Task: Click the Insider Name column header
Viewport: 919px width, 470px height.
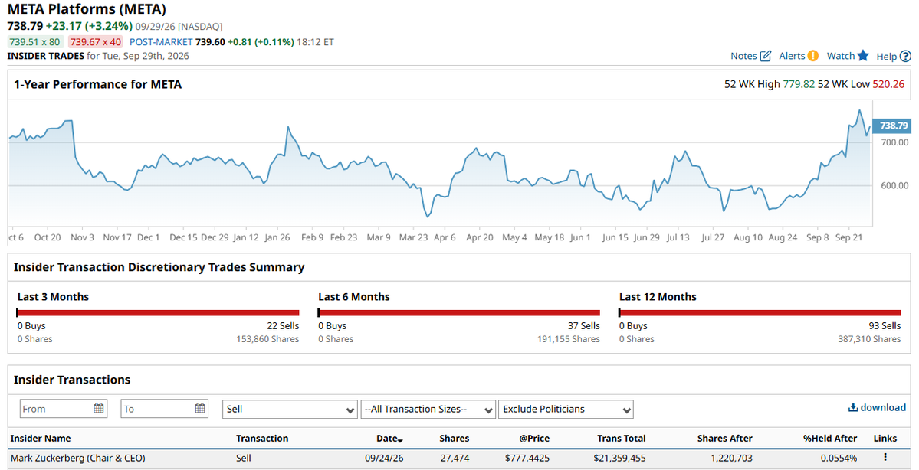Action: tap(41, 438)
